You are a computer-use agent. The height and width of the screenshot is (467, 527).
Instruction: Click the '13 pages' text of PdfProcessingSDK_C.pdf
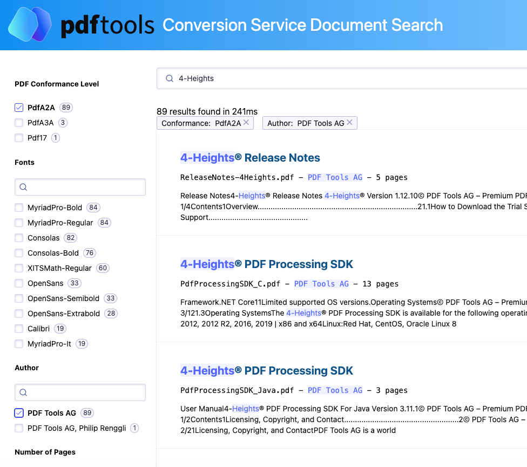(381, 284)
